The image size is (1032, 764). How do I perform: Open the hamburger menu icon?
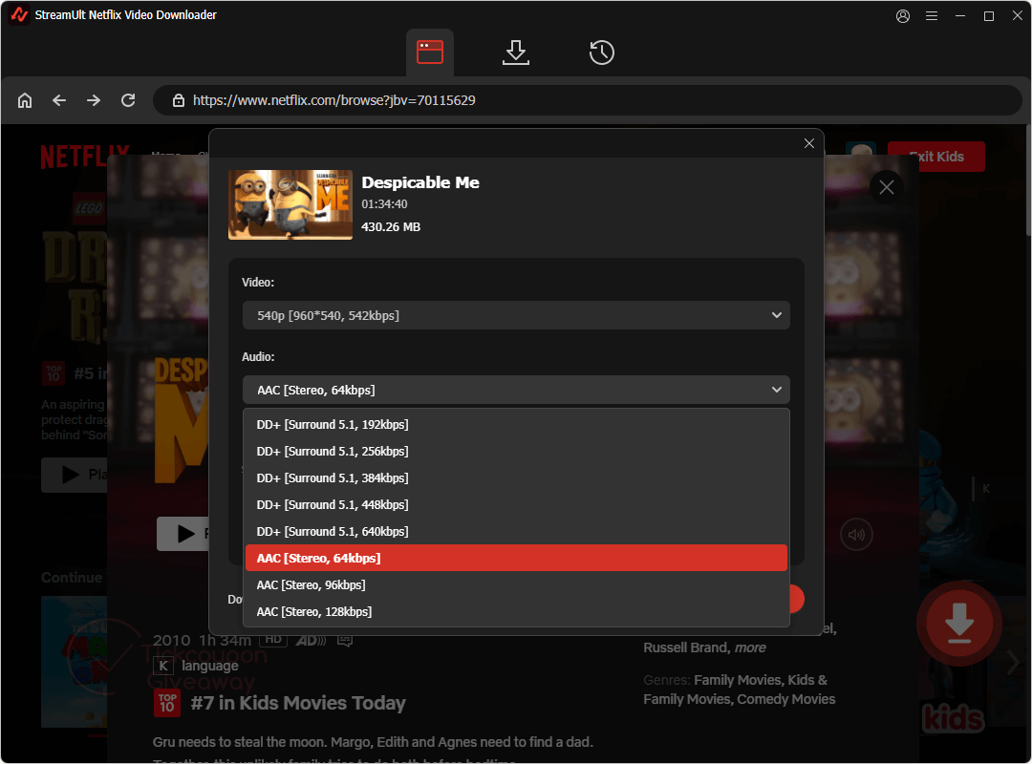932,16
